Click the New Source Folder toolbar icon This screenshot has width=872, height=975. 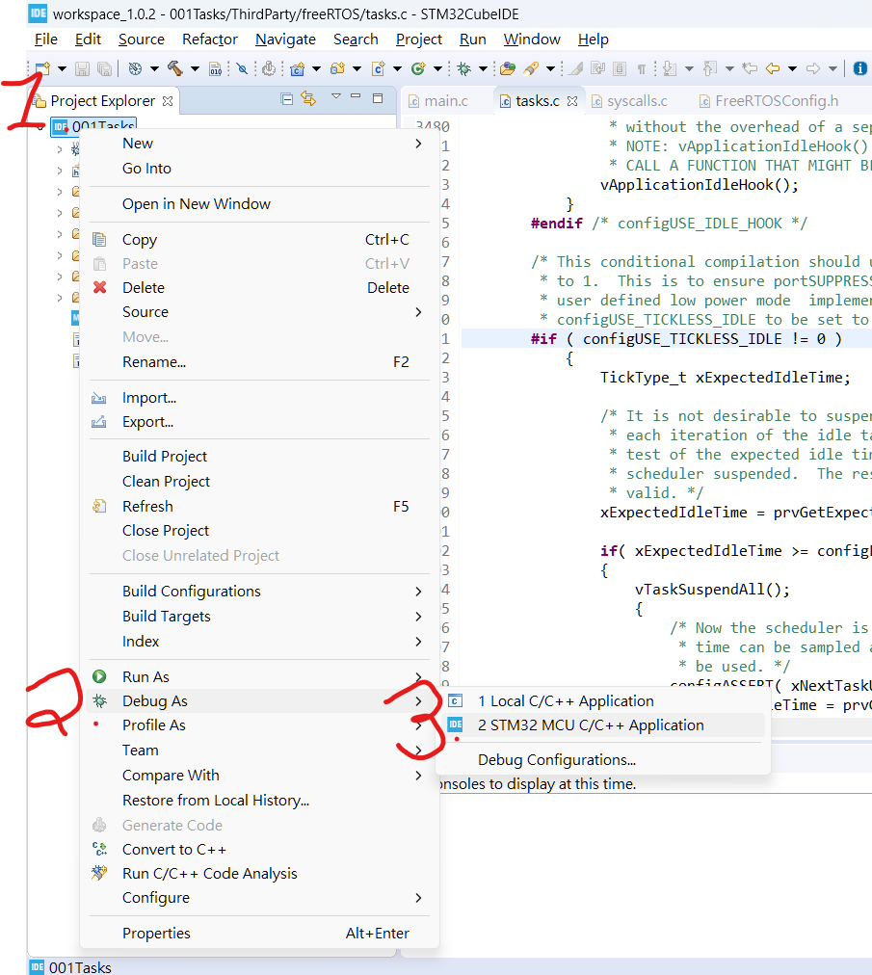tap(338, 68)
